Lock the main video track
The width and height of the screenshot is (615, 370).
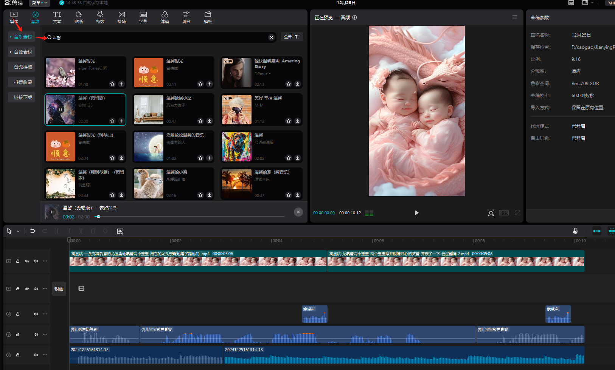tap(18, 261)
